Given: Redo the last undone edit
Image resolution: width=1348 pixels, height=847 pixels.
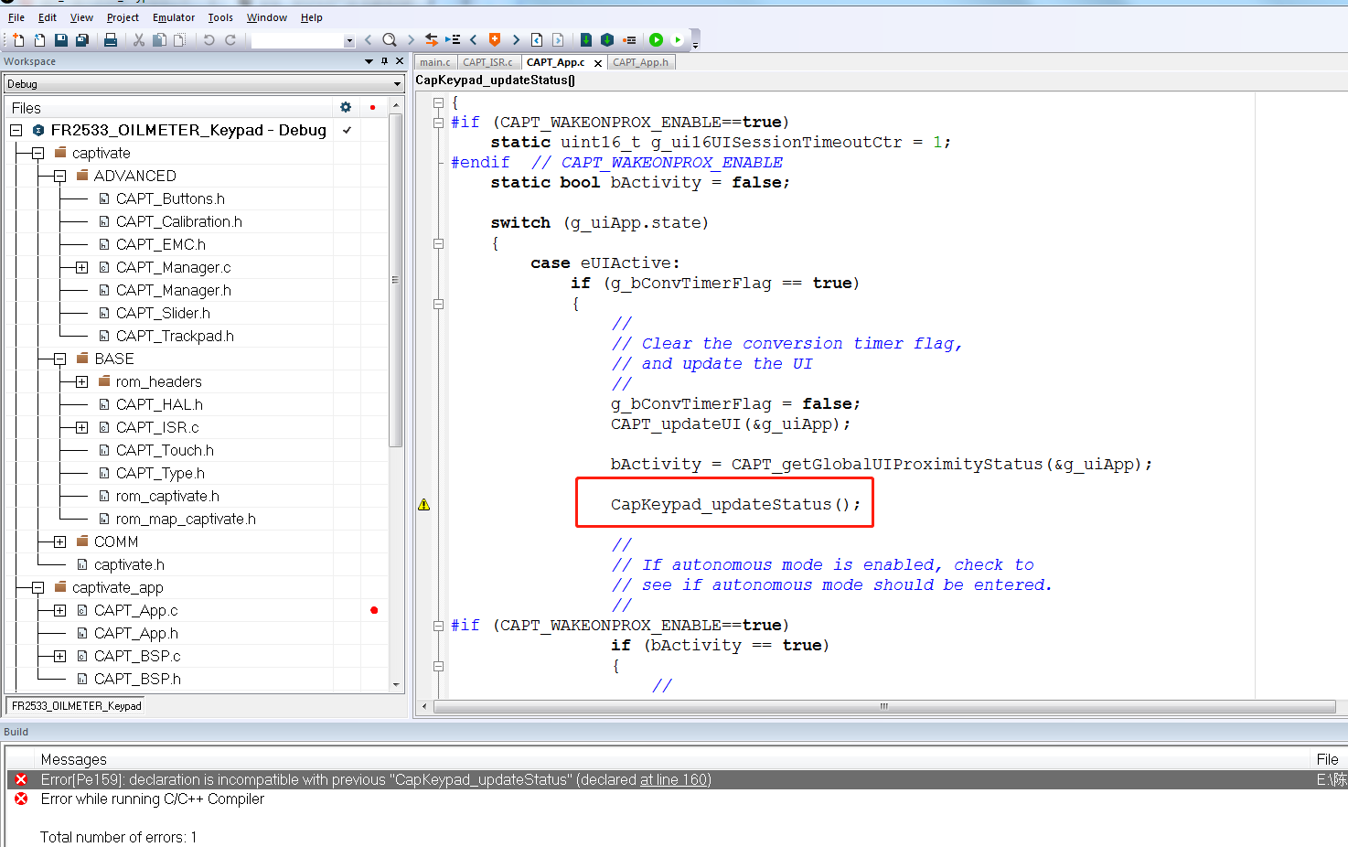Looking at the screenshot, I should click(230, 39).
